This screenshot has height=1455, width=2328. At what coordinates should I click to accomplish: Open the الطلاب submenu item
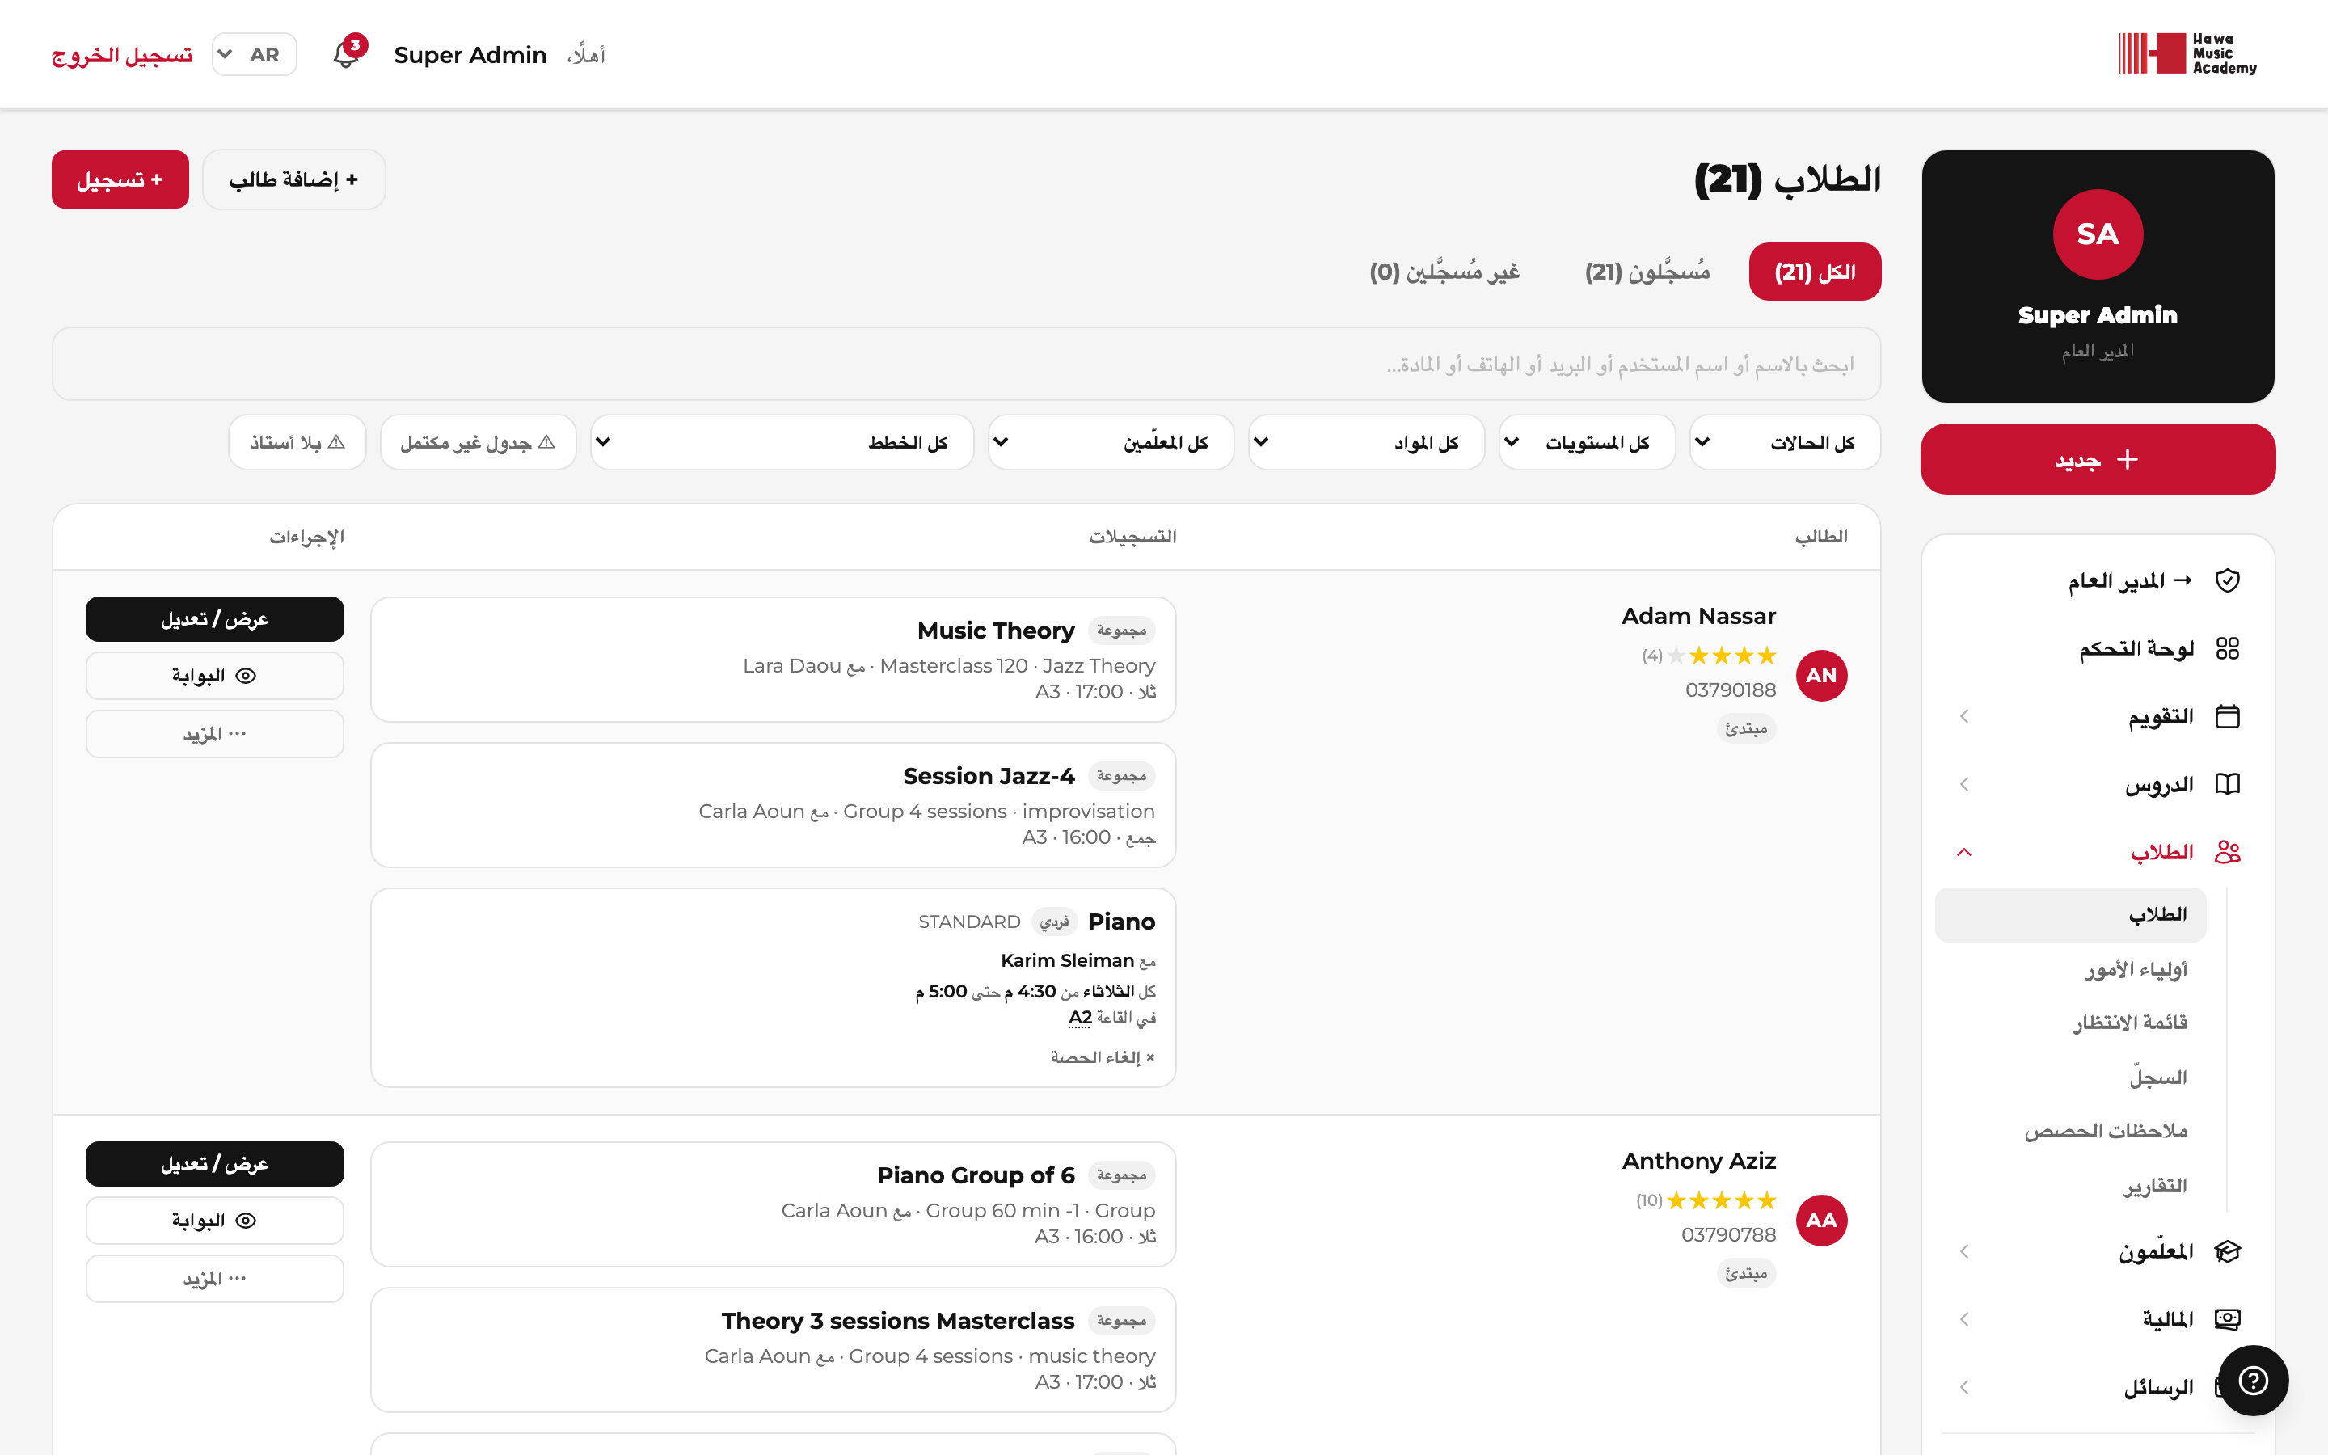[2070, 914]
